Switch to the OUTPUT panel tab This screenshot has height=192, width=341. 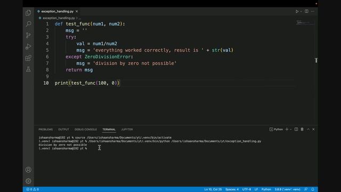63,129
